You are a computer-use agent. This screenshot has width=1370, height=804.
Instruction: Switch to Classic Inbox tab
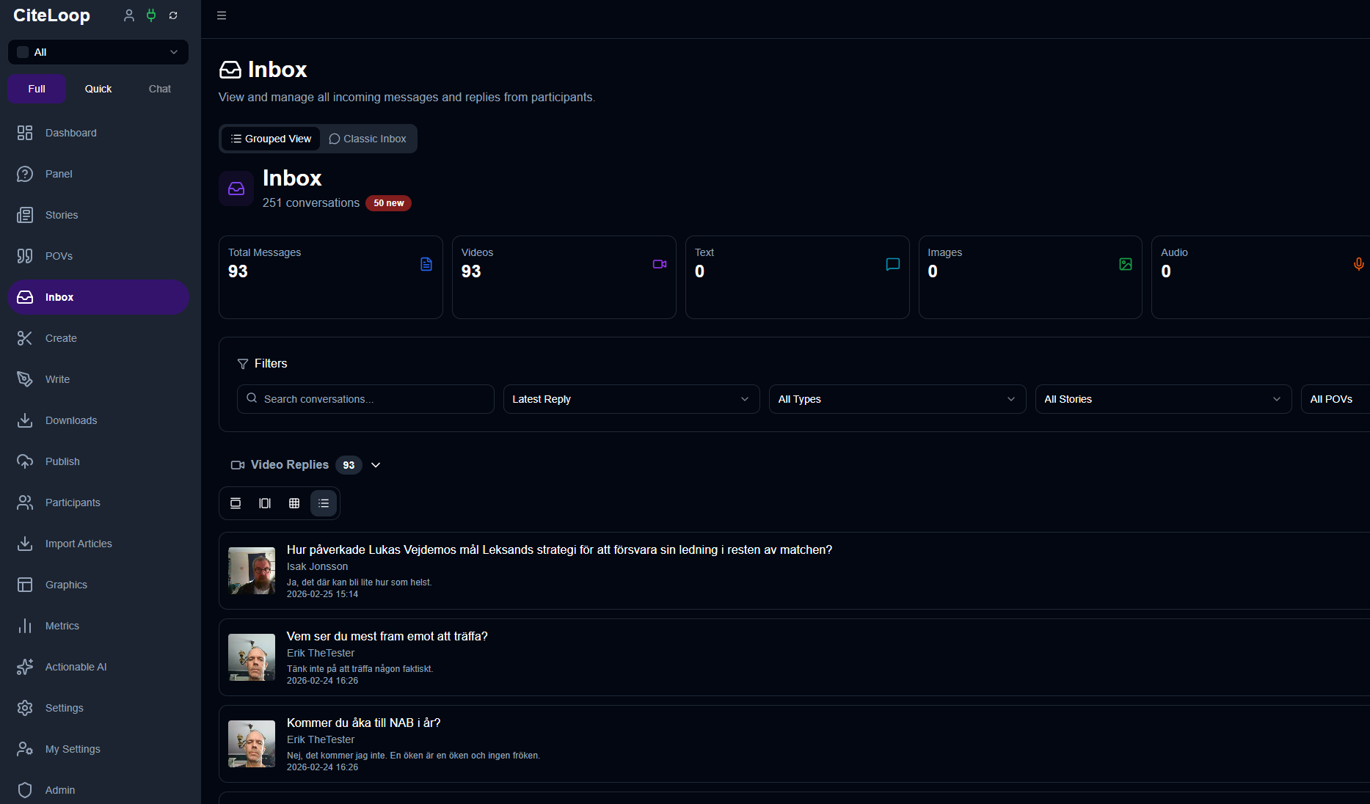coord(368,139)
